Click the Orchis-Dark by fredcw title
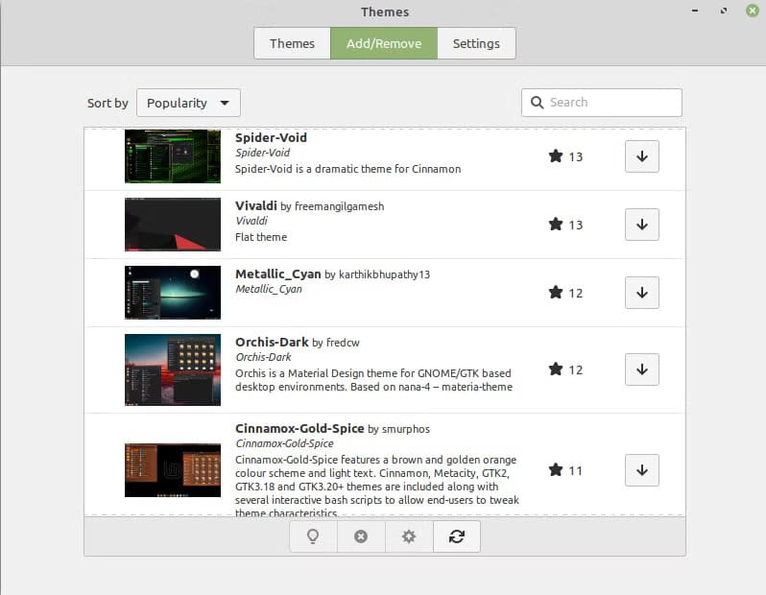The image size is (766, 595). click(x=298, y=343)
